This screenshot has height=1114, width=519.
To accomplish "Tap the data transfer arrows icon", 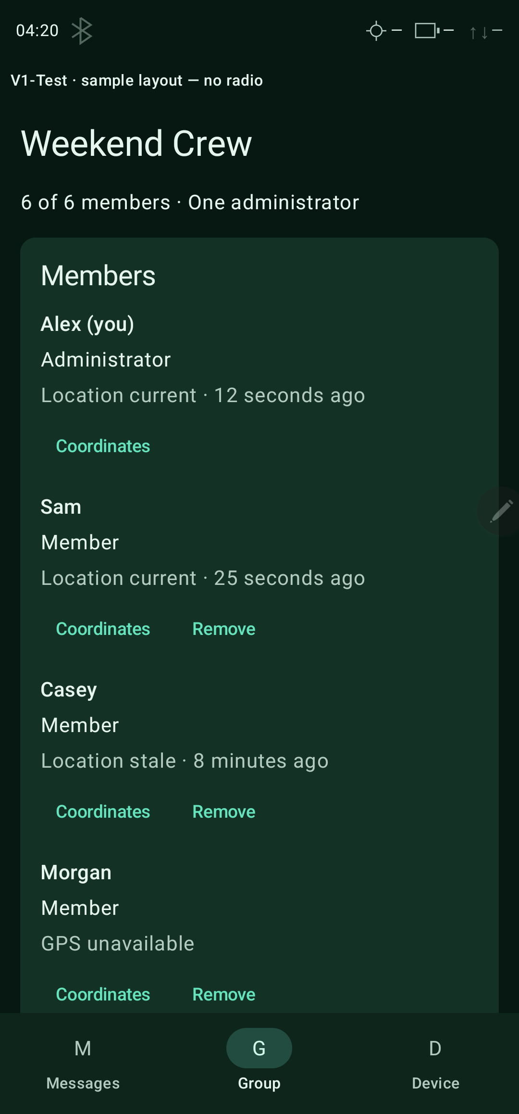I will pos(479,32).
